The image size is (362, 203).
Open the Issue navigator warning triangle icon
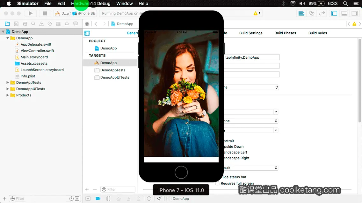coord(41,24)
